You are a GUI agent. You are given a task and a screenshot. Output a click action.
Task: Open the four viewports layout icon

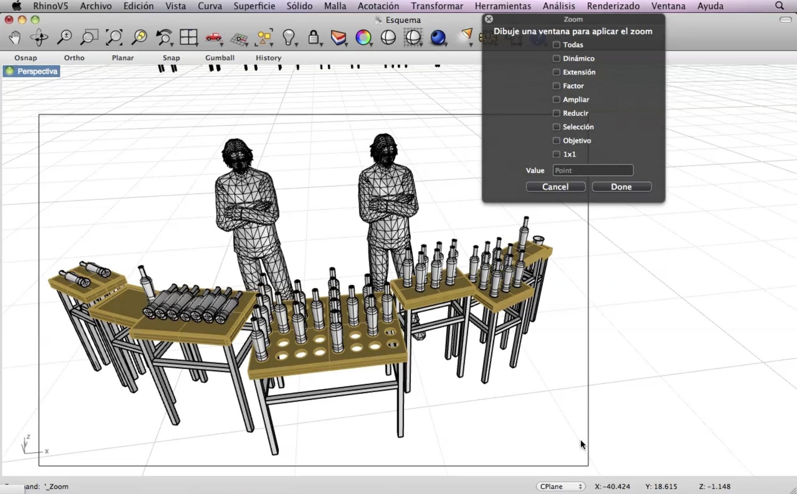(x=189, y=38)
